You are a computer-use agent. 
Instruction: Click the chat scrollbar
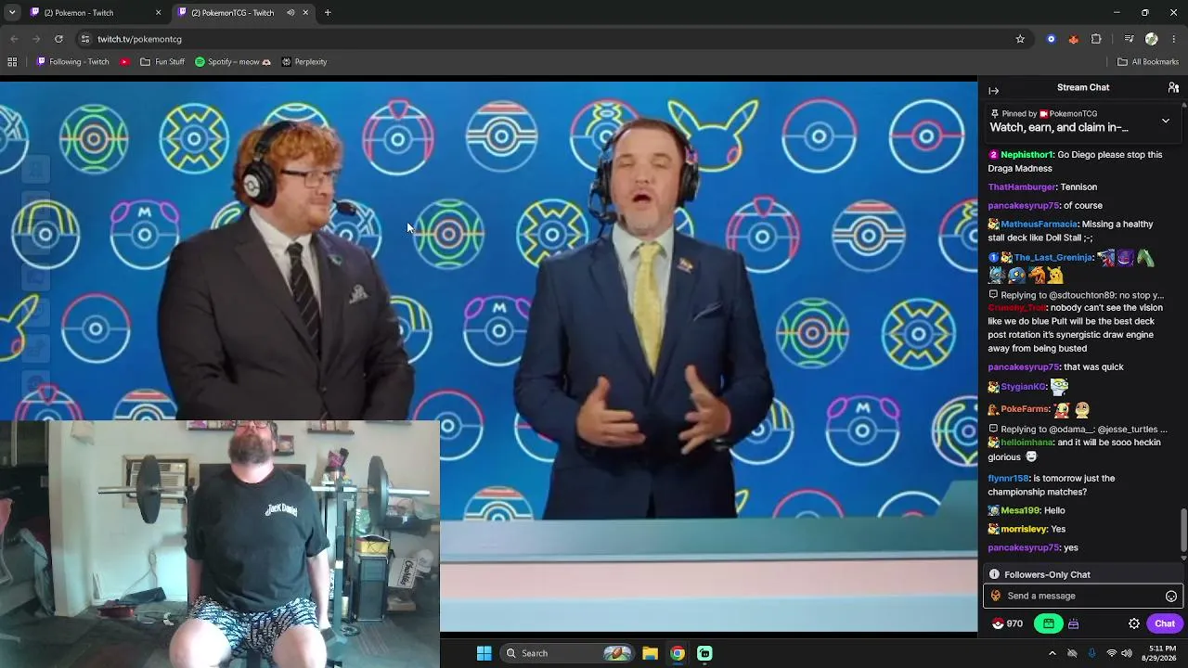pyautogui.click(x=1183, y=529)
